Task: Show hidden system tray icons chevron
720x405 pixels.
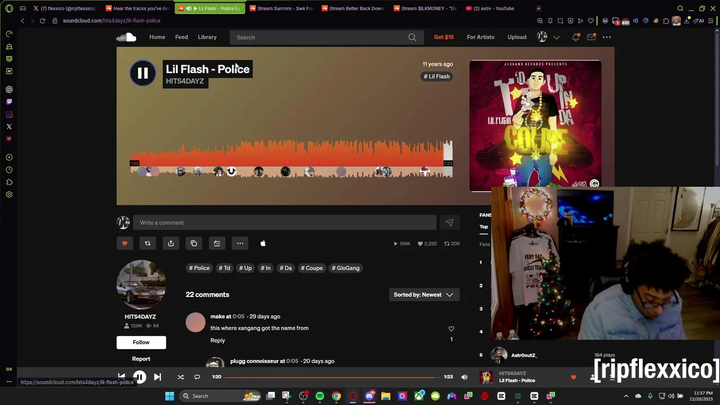Action: pyautogui.click(x=626, y=396)
